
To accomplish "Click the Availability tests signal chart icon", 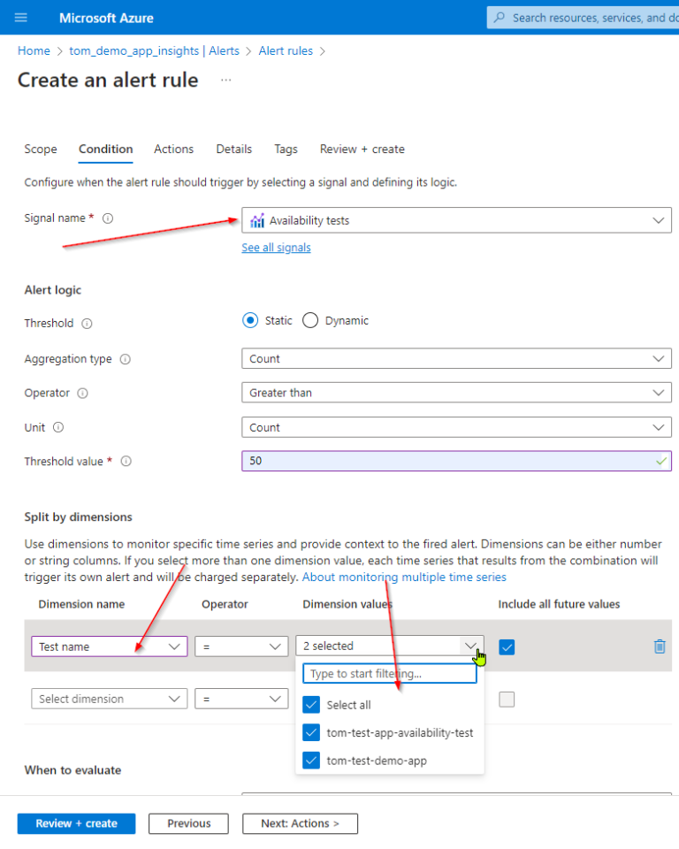I will coord(257,220).
